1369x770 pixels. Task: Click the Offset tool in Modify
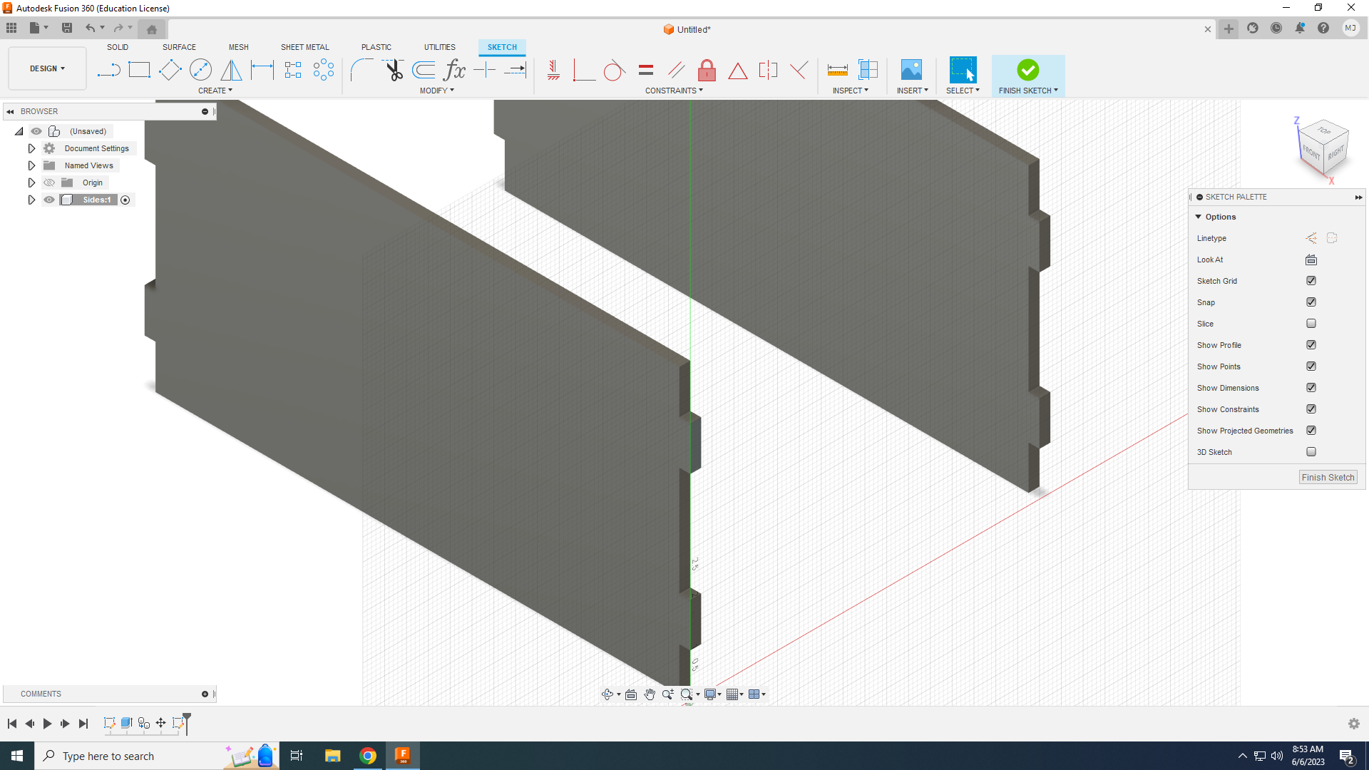[x=424, y=71]
